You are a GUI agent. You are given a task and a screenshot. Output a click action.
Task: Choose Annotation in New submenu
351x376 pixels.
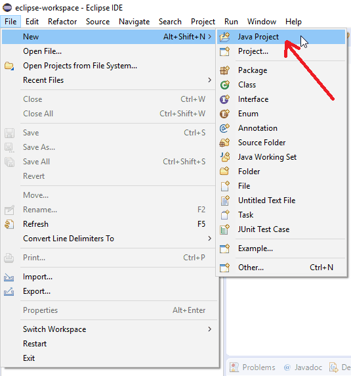pyautogui.click(x=281, y=128)
